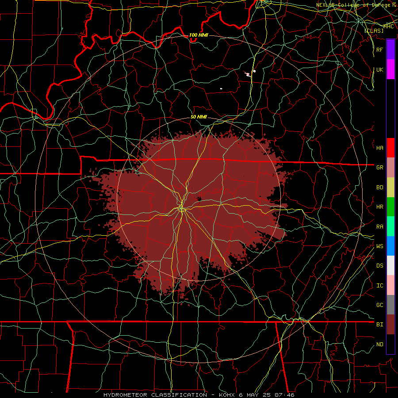Click the gray GC legend swatch
The image size is (398, 398).
tap(390, 305)
